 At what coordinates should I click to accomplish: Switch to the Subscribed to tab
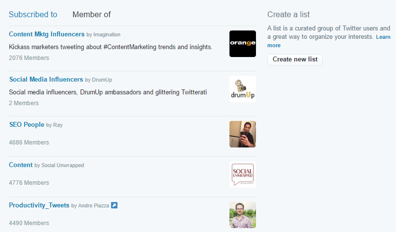pyautogui.click(x=33, y=15)
